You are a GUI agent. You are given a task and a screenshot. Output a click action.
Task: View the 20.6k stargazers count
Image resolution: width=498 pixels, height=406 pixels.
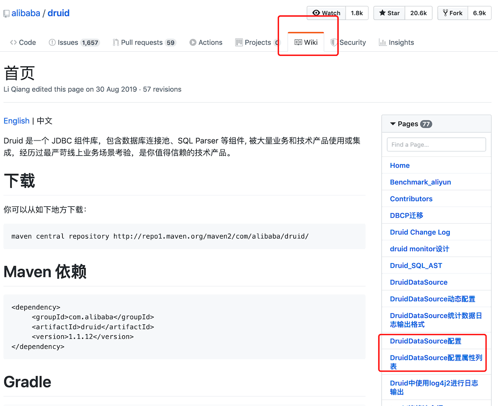[418, 13]
